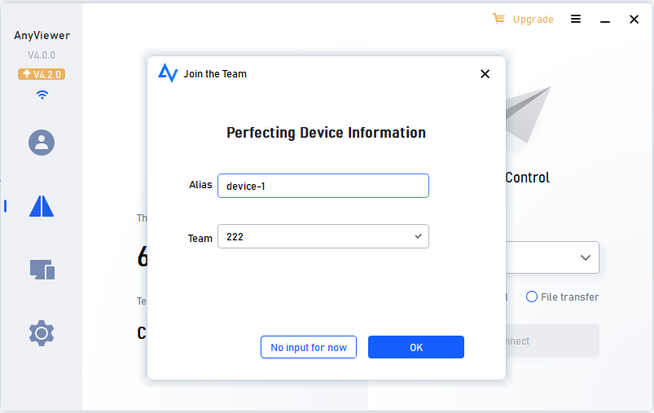Click the AnyViewer app name text
Image resolution: width=654 pixels, height=413 pixels.
coord(42,36)
